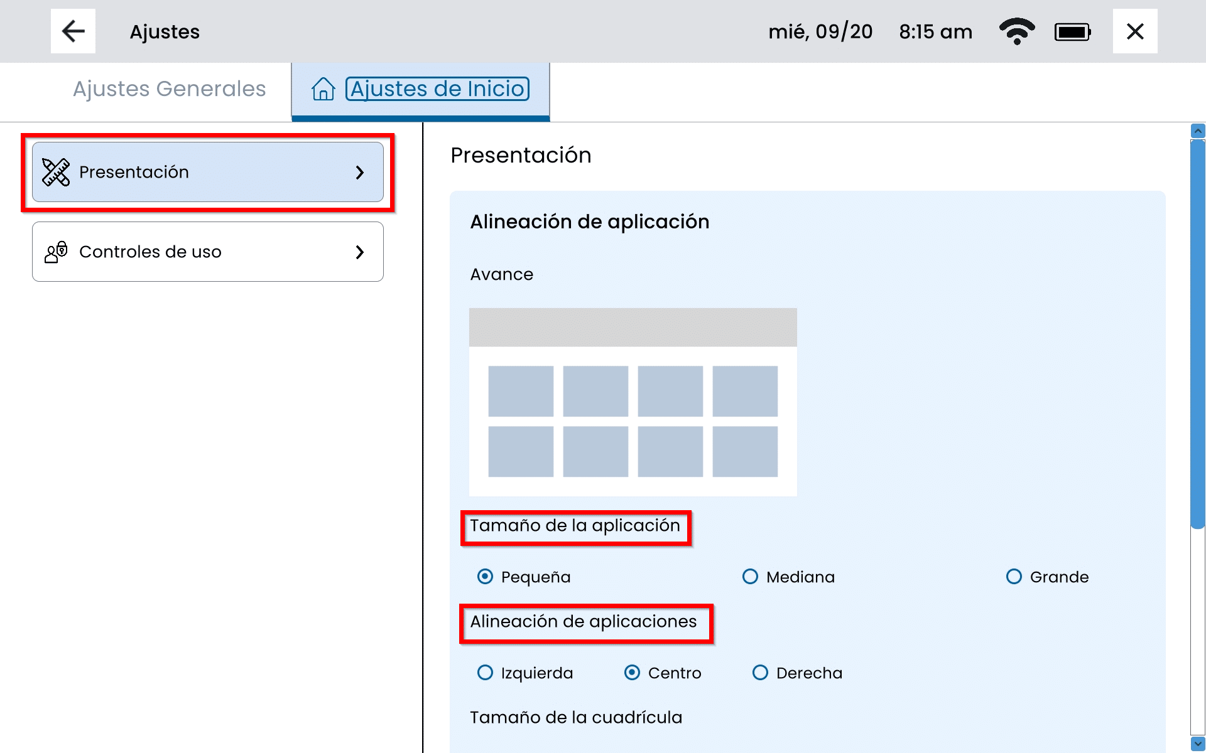Click the Wi-Fi status icon

click(1016, 31)
